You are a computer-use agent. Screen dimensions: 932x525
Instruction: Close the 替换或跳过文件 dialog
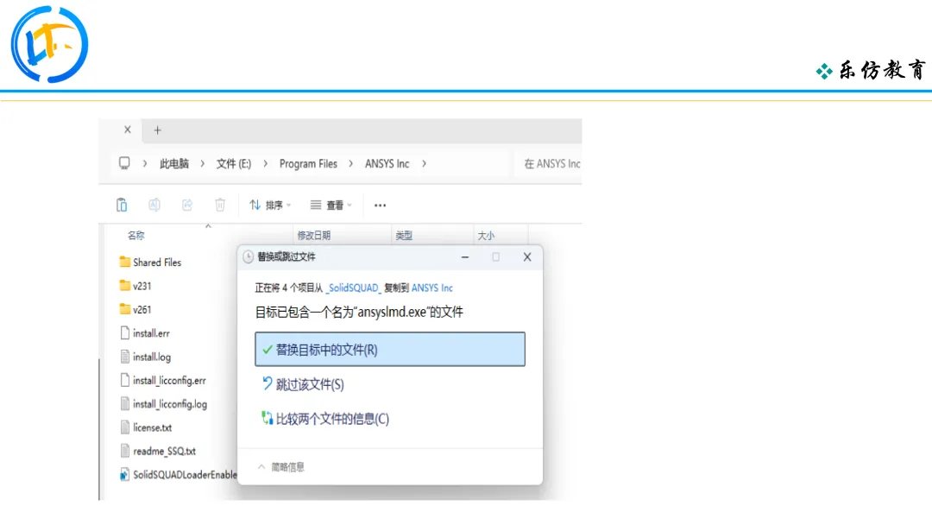527,256
